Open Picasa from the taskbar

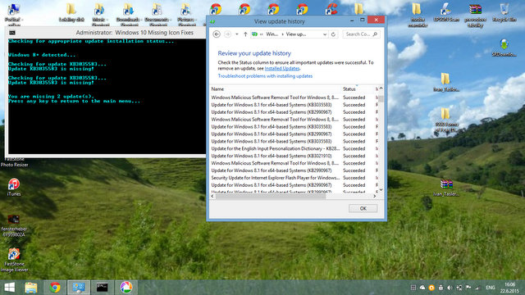[126, 288]
